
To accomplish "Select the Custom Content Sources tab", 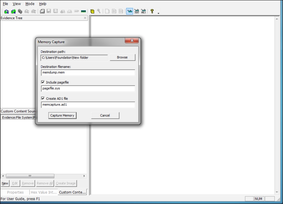I will (73, 192).
